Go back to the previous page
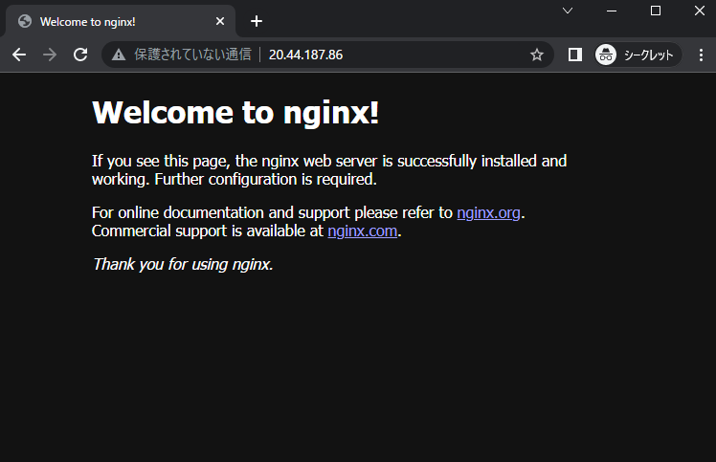The width and height of the screenshot is (716, 462). [19, 55]
